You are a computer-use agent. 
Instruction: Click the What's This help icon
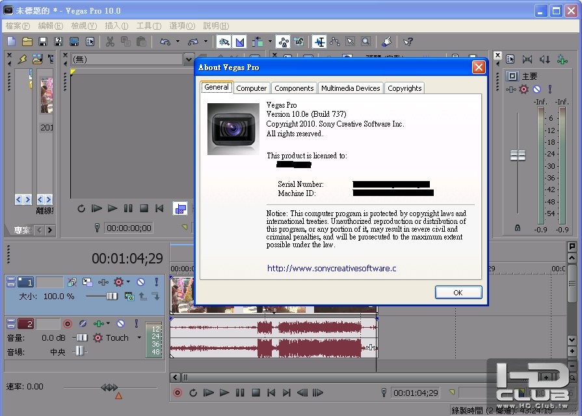click(408, 42)
